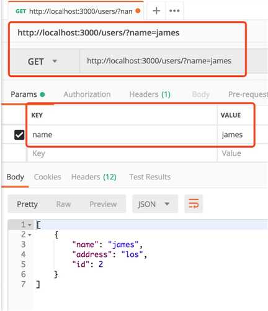268x311 pixels.
Task: Open tab options with the three-dot icon
Action: pos(174,11)
